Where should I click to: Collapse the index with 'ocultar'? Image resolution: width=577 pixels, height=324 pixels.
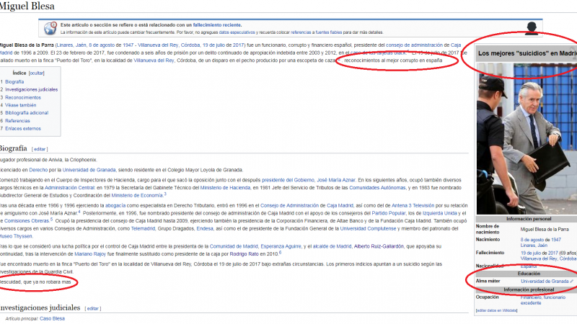[37, 73]
